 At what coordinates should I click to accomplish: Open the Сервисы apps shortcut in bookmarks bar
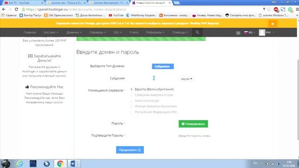tap(9, 15)
